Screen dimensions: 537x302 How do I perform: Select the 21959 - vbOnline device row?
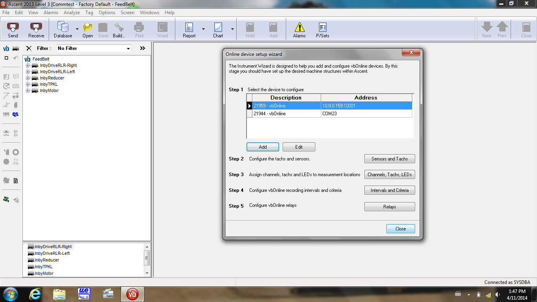coord(329,106)
